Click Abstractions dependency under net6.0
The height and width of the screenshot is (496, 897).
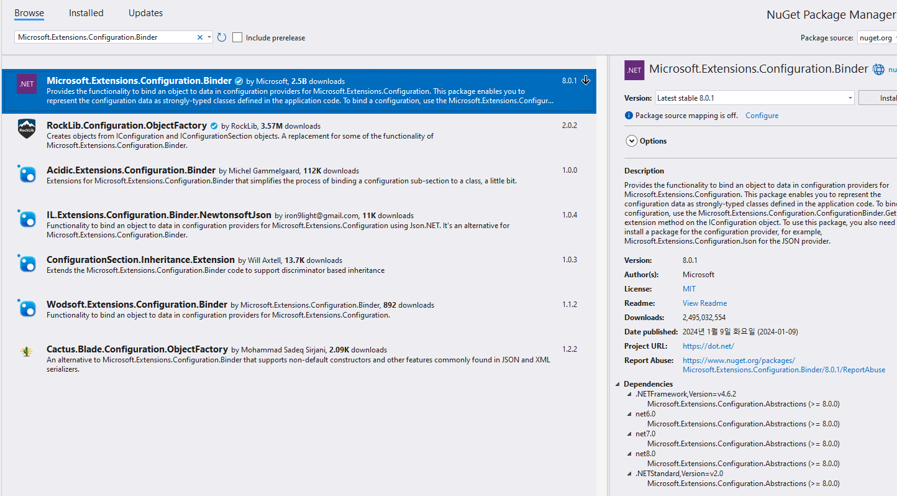click(x=743, y=424)
